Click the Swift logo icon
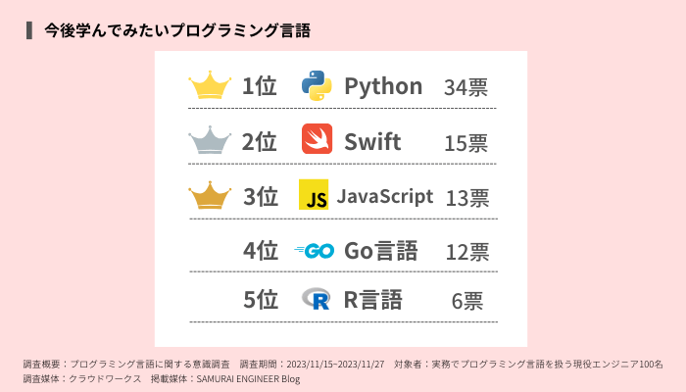686x392 pixels. (x=317, y=141)
